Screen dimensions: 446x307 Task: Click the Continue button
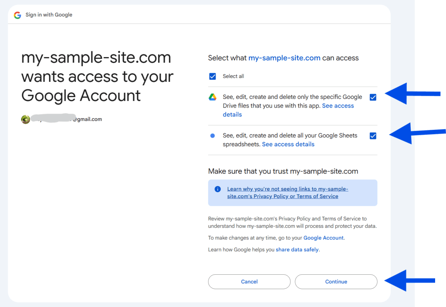(x=336, y=282)
